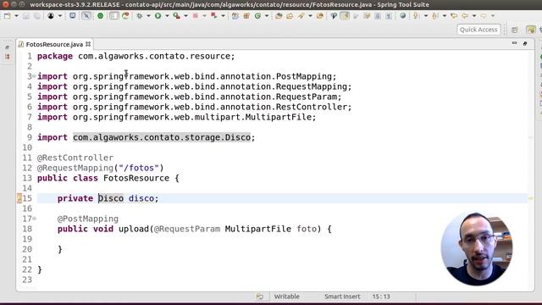This screenshot has height=305, width=542.
Task: Open the dropdown next to the black profile icon
Action: pos(60,16)
